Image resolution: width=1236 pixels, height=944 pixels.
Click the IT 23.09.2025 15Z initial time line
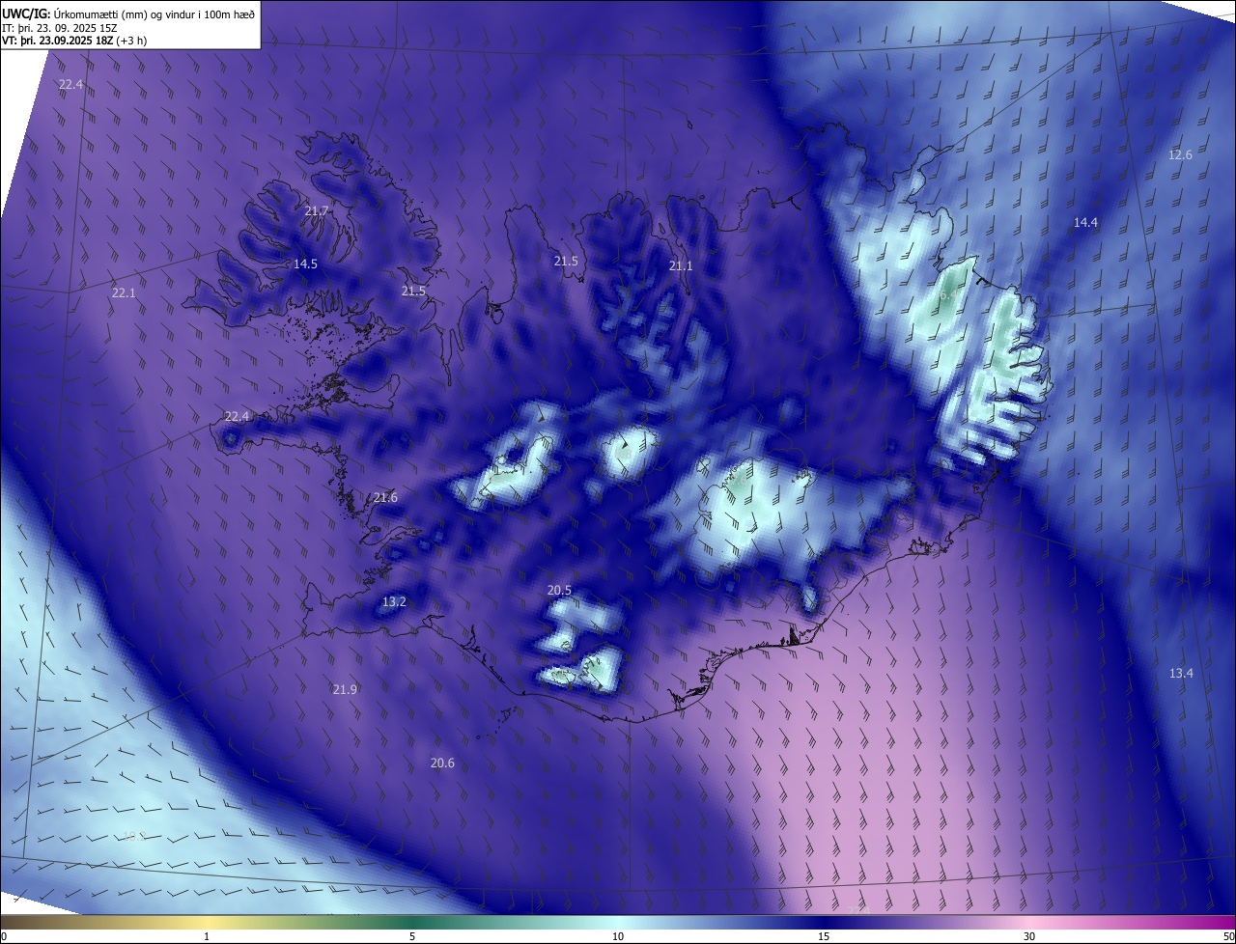60,28
